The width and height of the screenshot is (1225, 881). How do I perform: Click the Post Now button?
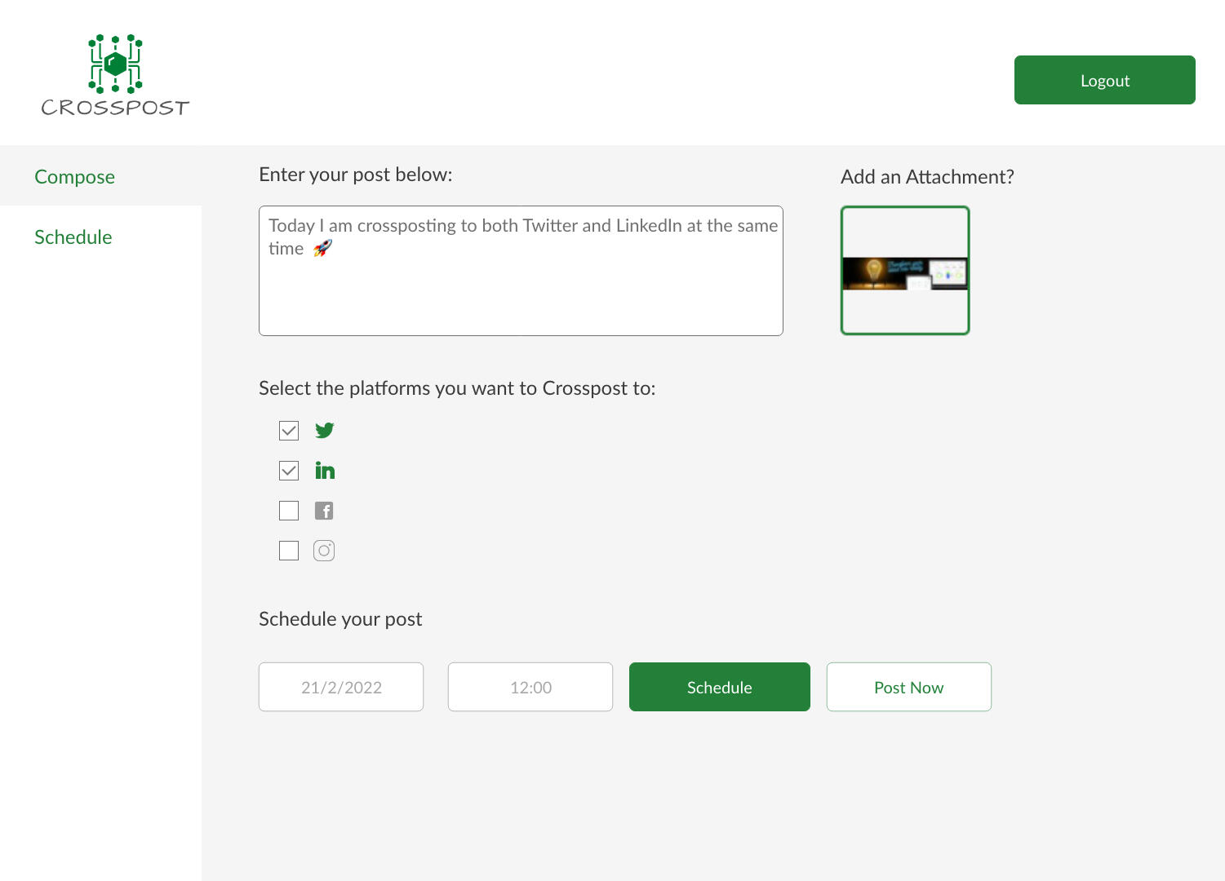(908, 687)
